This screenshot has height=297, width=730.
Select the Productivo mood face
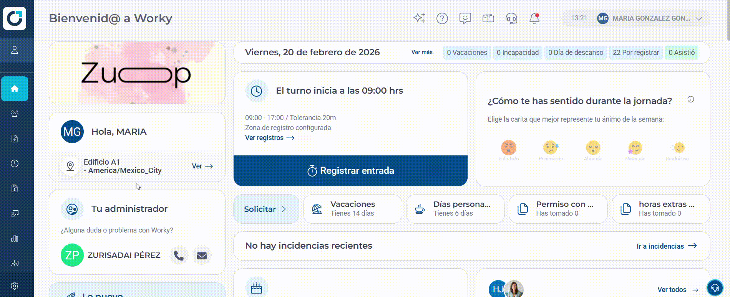(679, 148)
